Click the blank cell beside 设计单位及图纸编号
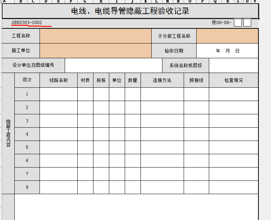The image size is (271, 220). (114, 65)
